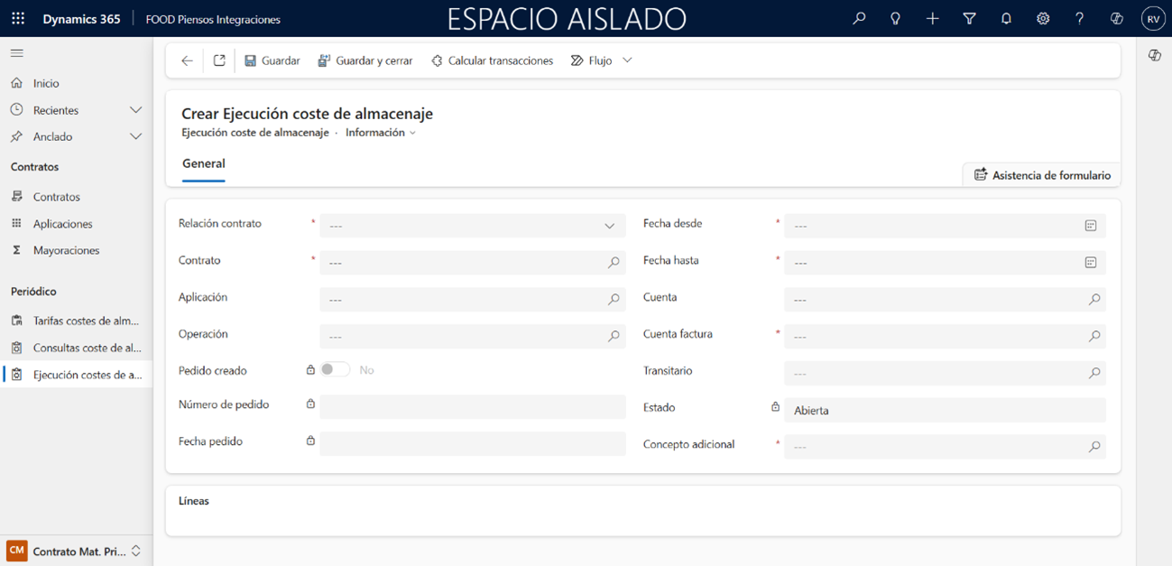
Task: Click the open in new window icon
Action: [219, 60]
